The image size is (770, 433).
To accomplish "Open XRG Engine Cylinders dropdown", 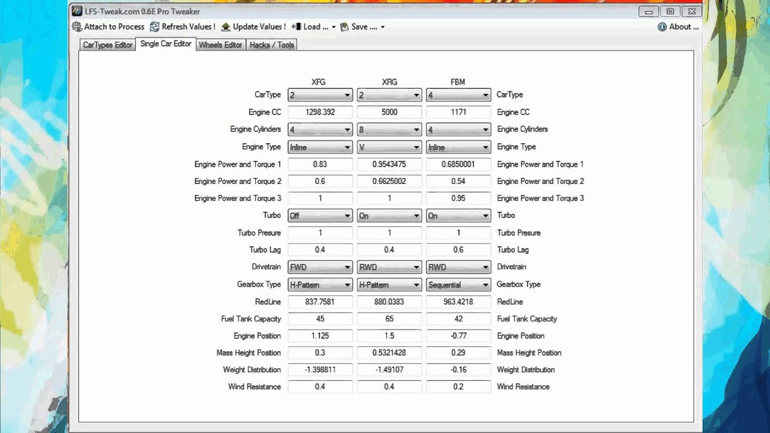I will point(389,129).
